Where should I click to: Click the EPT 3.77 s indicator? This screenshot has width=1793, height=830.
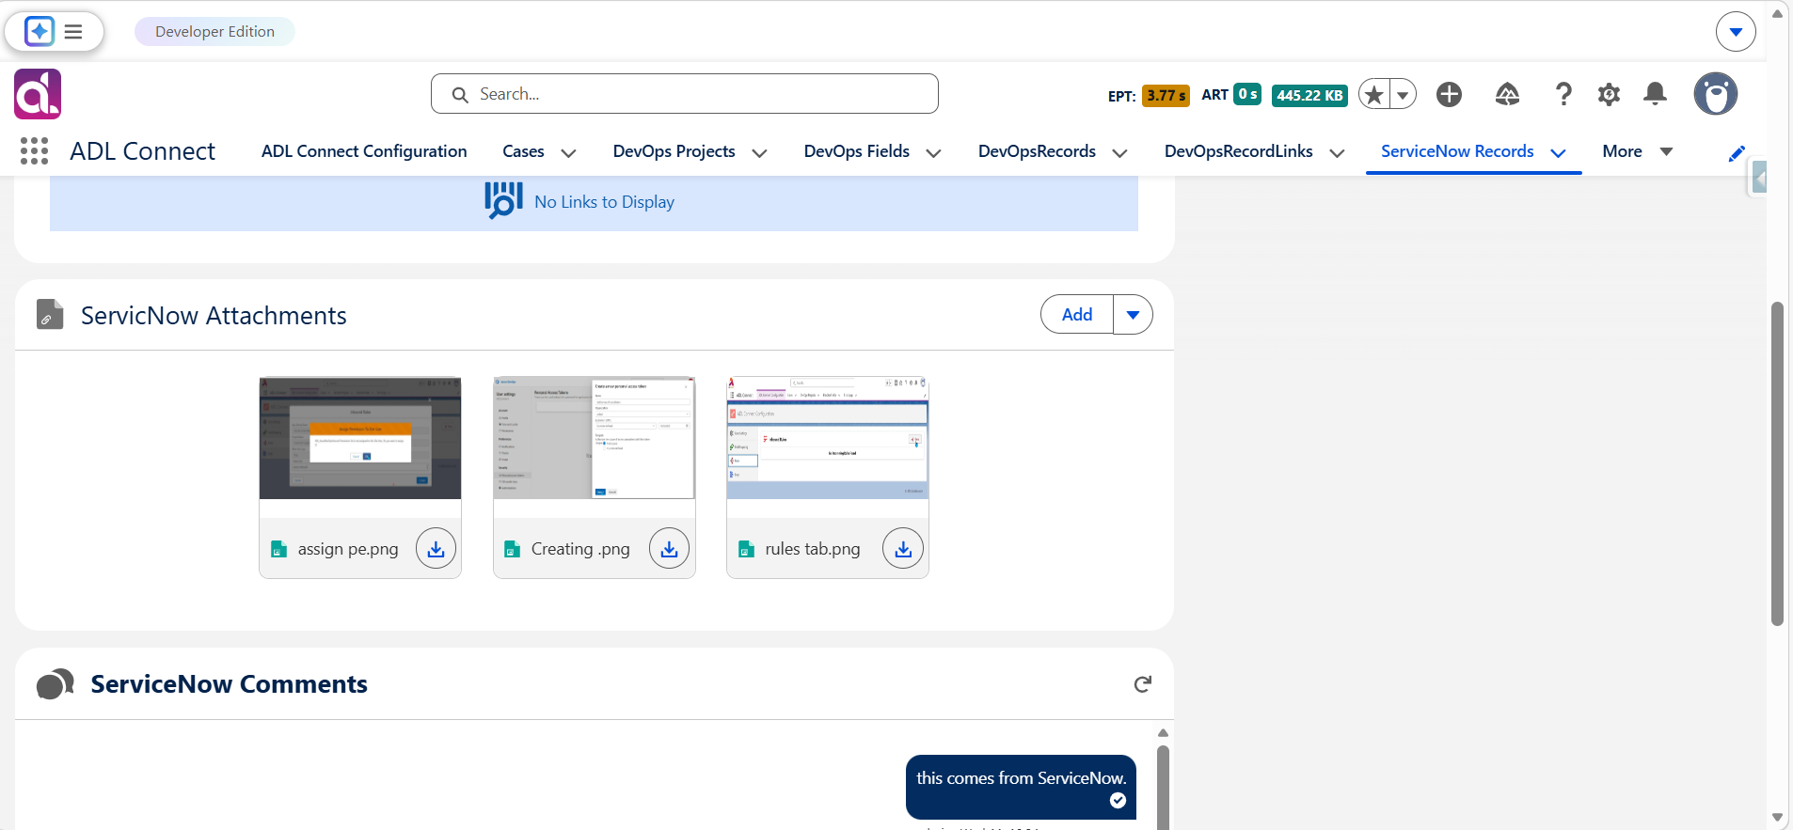click(1148, 95)
